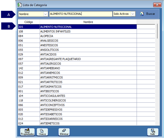The width and height of the screenshot is (164, 138).
Task: Select the ALOPECIA category row
Action: [x=77, y=36]
